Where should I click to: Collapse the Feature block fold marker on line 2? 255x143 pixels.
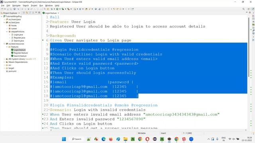point(49,22)
